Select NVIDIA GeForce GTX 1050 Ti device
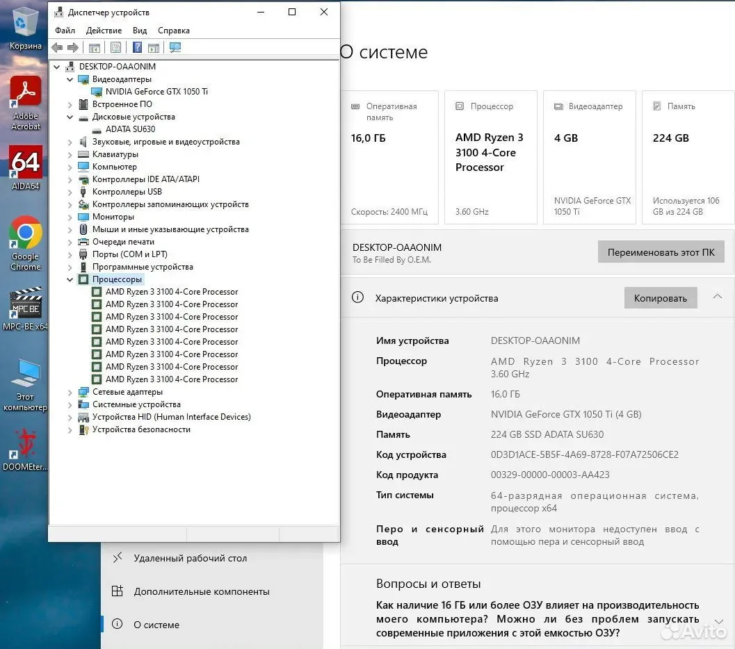This screenshot has height=649, width=735. tap(156, 92)
